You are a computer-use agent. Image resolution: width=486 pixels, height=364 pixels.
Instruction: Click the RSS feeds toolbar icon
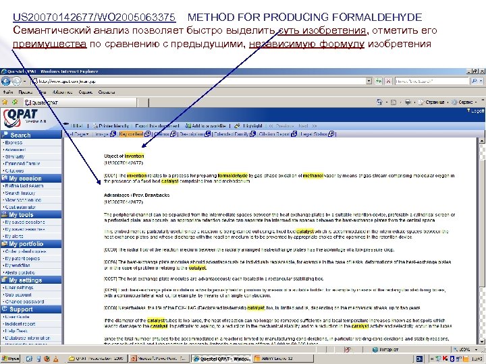tap(394, 102)
